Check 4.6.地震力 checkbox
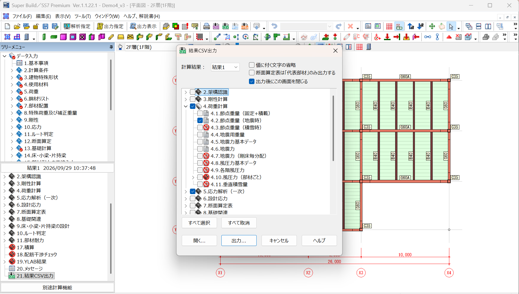519x294 pixels. tap(200, 149)
